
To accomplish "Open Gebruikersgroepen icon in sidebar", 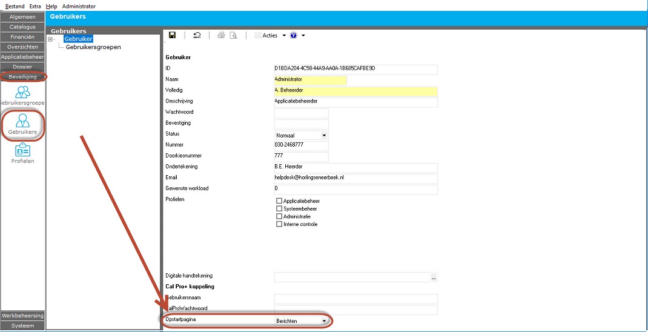I will (23, 96).
